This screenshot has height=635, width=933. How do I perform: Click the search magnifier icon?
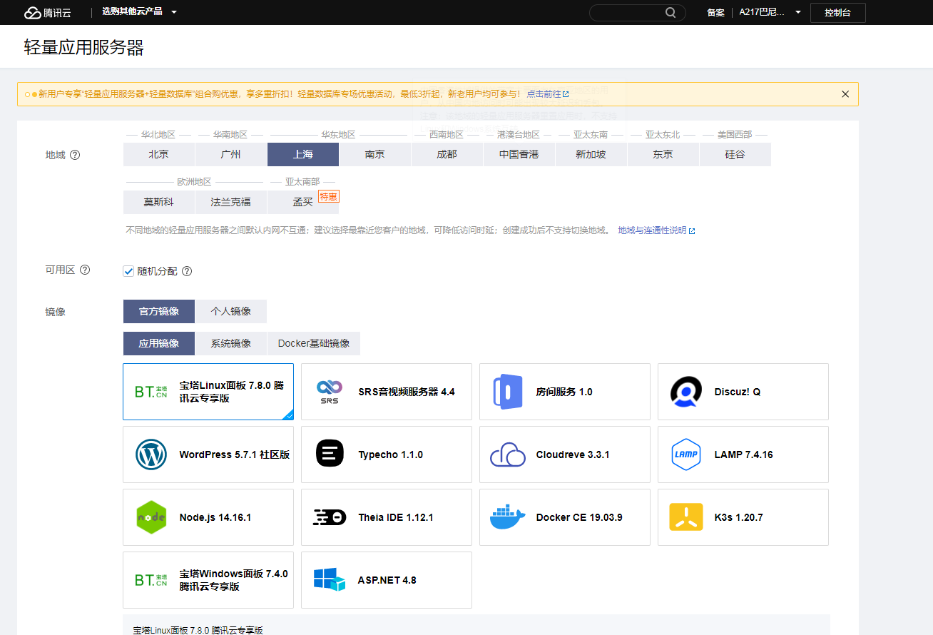tap(671, 12)
